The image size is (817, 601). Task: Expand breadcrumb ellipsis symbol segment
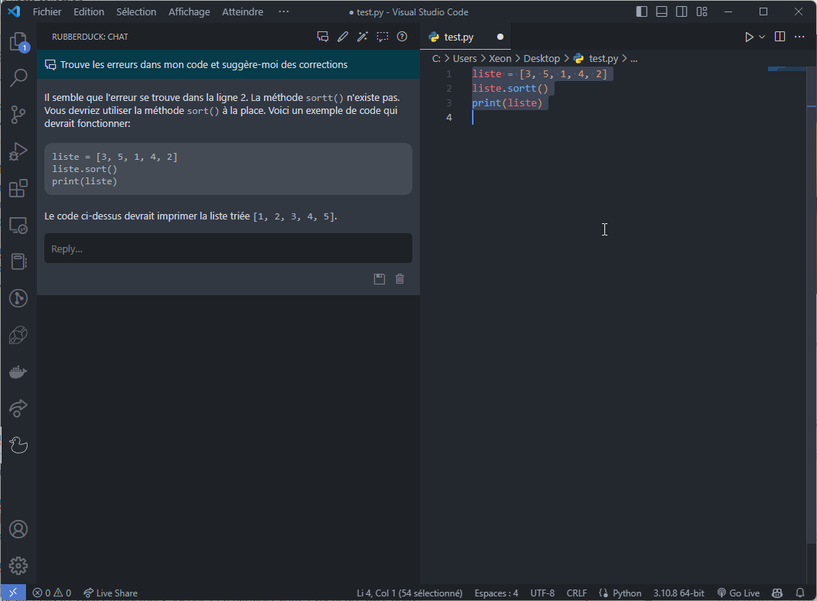click(633, 59)
